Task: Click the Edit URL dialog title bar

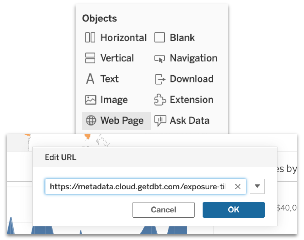Action: [x=60, y=157]
